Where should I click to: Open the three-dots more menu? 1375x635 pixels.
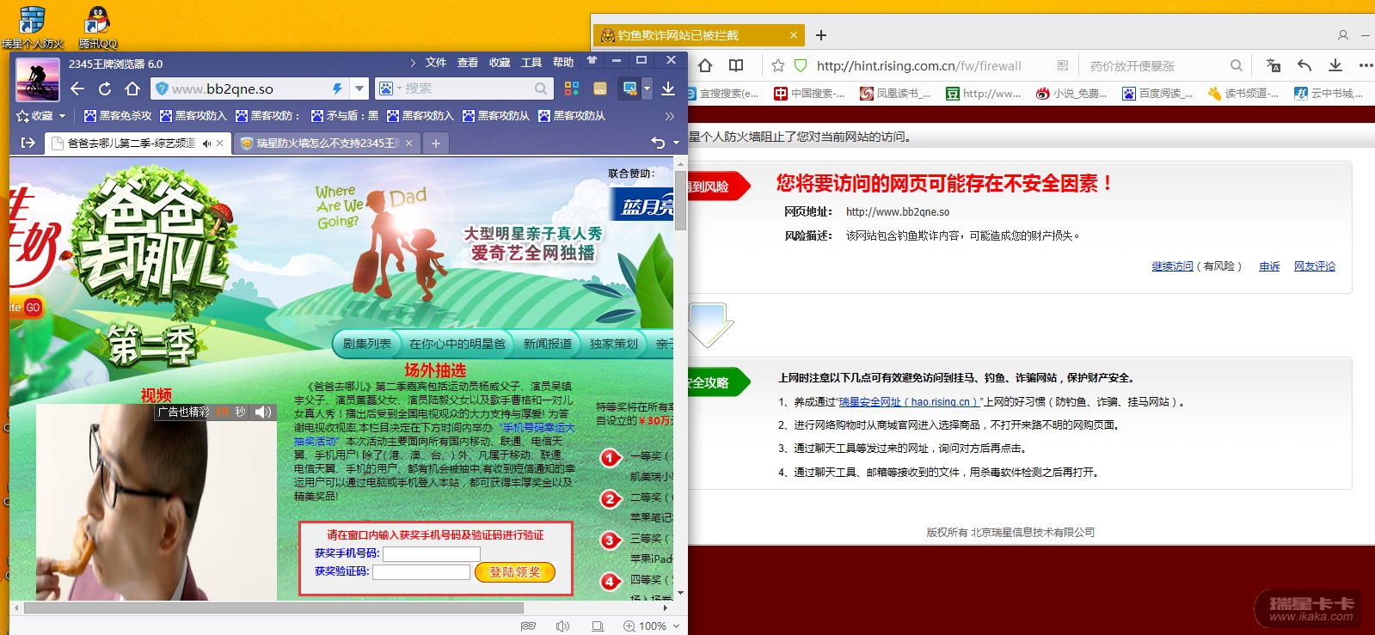(1366, 65)
